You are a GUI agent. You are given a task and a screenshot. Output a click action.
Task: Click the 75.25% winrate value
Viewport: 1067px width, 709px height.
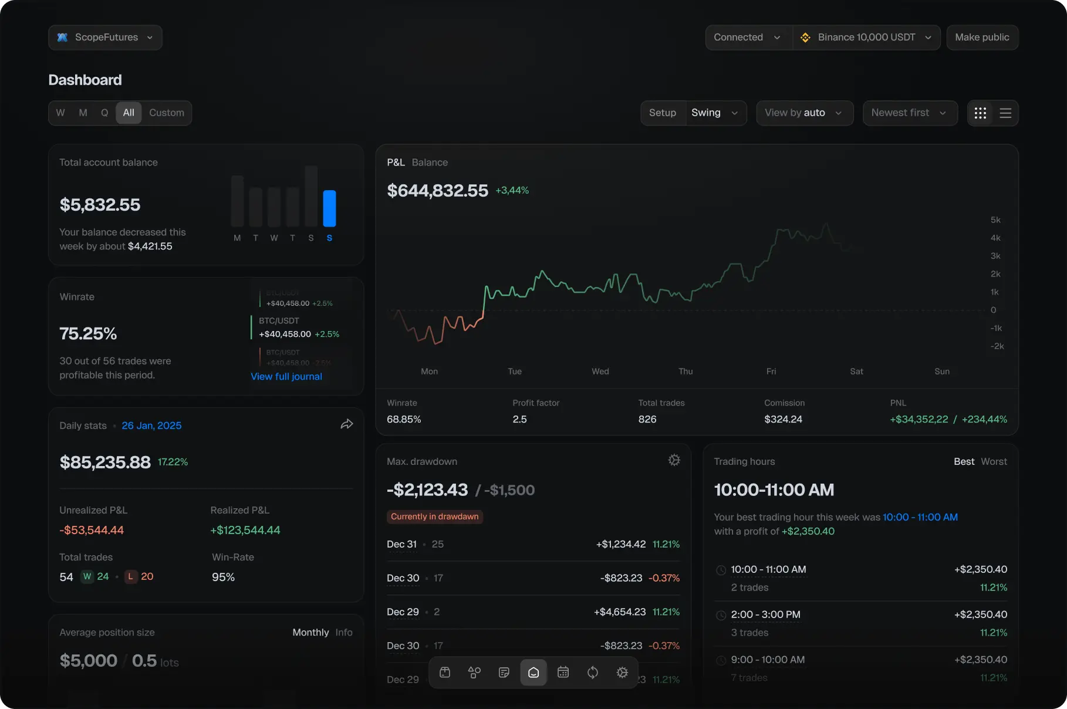[x=88, y=334]
